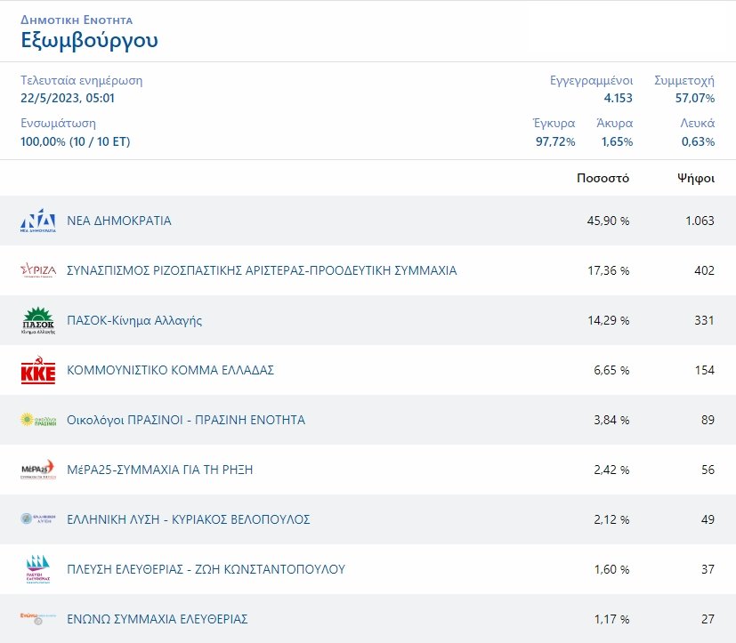Click the Ψήφοι column header

(x=695, y=178)
